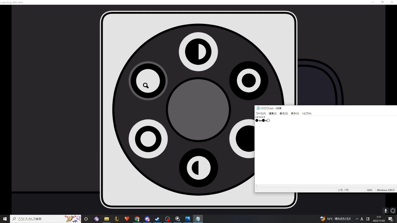Click the gray center dial knob
Screen dimensions: 397x223
point(198,110)
